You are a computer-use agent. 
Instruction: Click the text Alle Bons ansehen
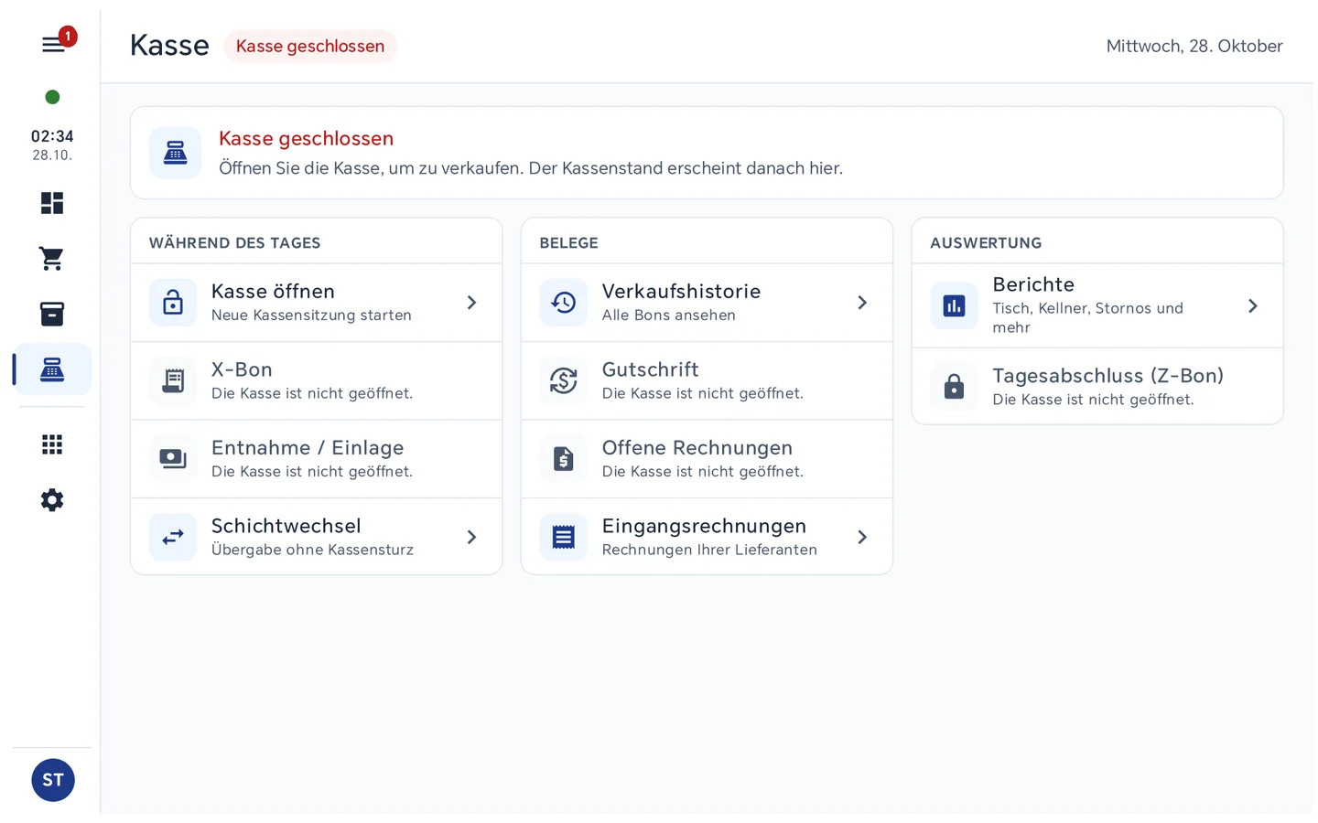pos(668,315)
